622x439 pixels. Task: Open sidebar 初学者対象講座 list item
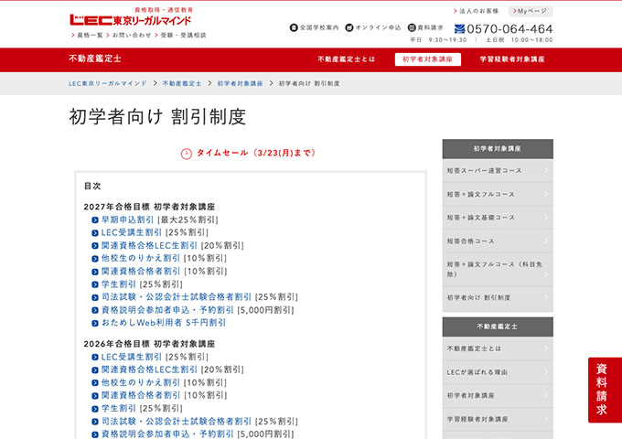pyautogui.click(x=498, y=395)
